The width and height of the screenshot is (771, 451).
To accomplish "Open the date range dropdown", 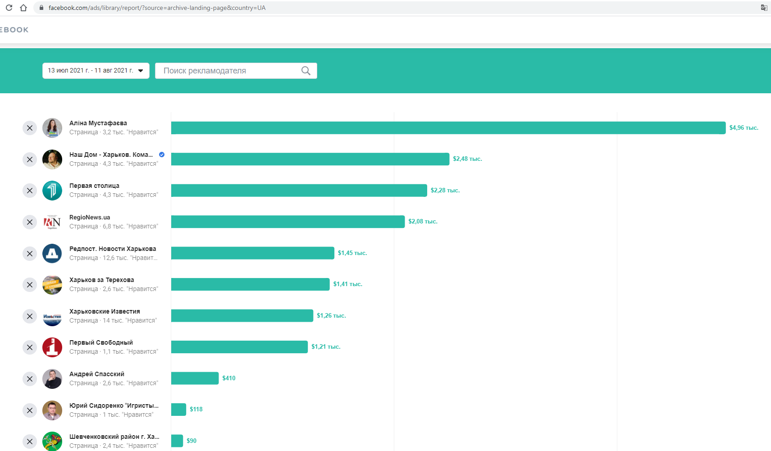I will (x=96, y=71).
